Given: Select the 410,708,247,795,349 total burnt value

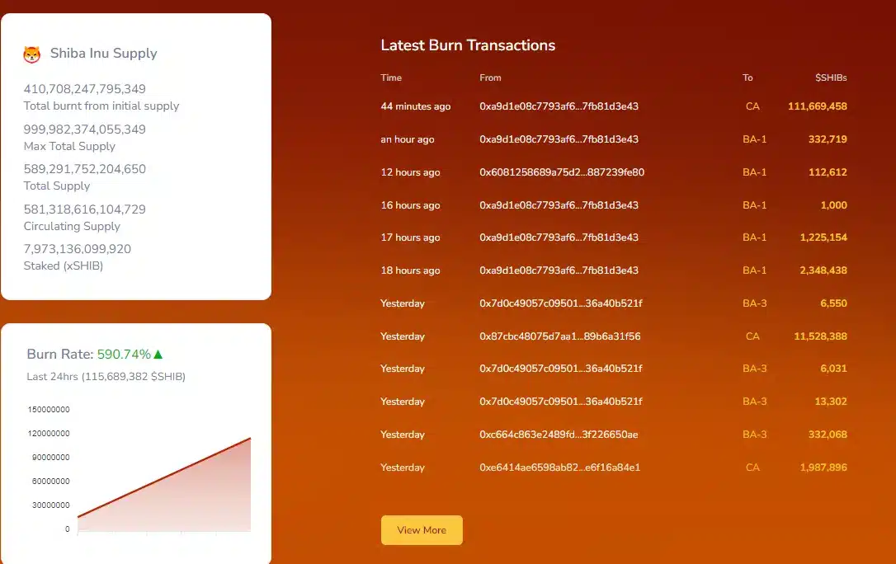Looking at the screenshot, I should pyautogui.click(x=85, y=89).
